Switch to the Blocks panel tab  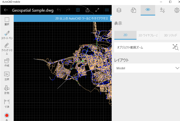point(133,10)
